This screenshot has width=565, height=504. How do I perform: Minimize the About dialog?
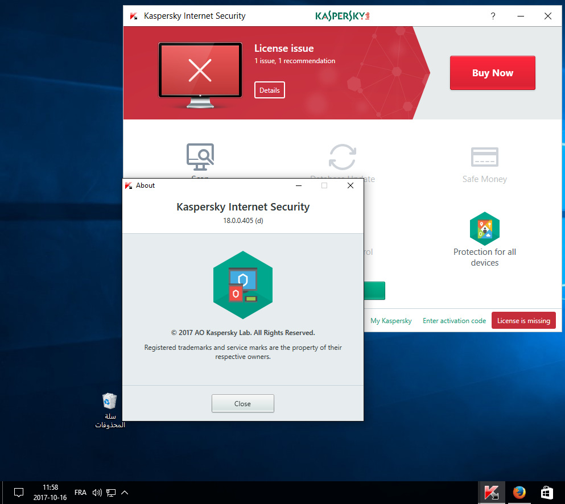[x=299, y=185]
